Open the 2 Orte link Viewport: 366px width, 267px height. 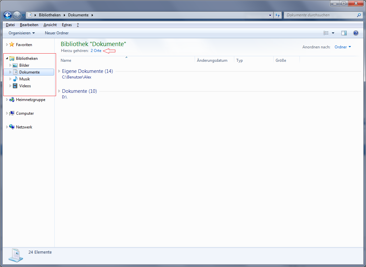click(x=96, y=51)
